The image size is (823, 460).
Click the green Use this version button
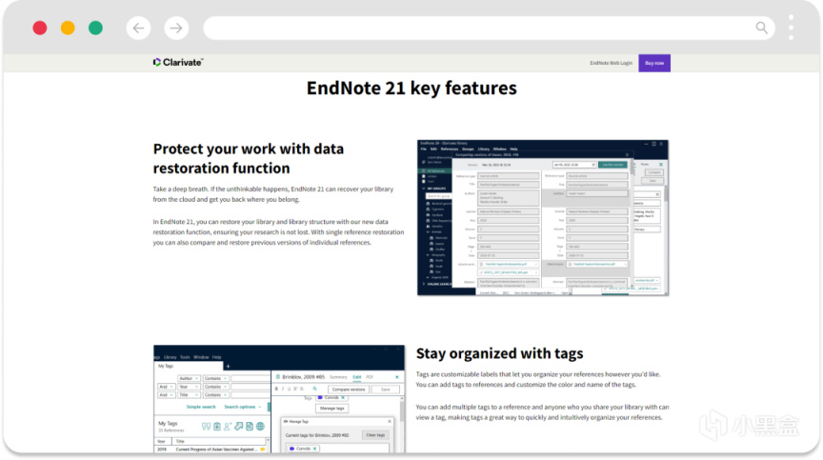point(612,165)
